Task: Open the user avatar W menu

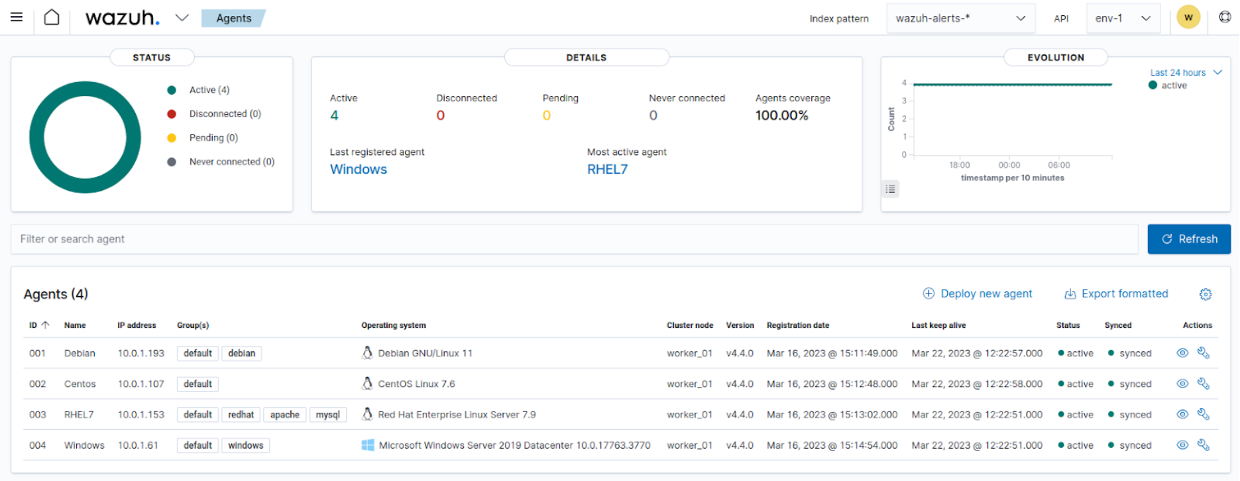Action: pos(1188,17)
